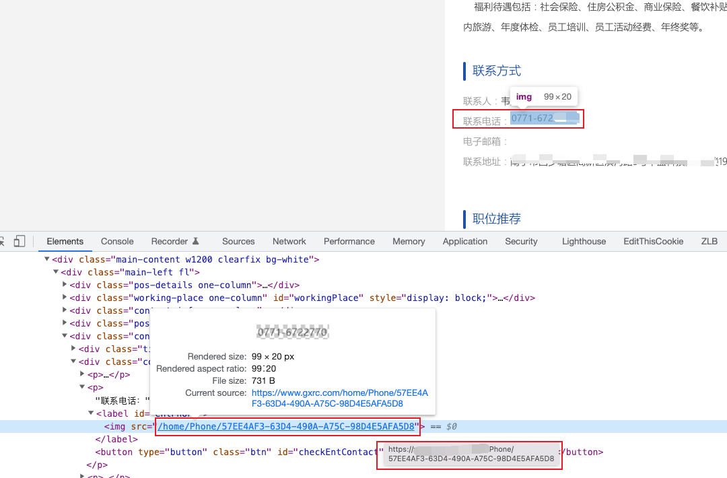Viewport: 727px width, 478px height.
Task: Switch to the ZLB tab
Action: click(x=709, y=242)
